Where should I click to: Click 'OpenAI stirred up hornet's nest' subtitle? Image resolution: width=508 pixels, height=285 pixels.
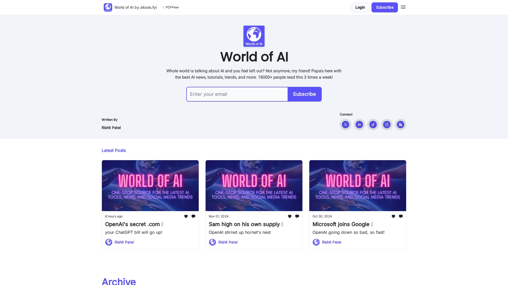240,232
